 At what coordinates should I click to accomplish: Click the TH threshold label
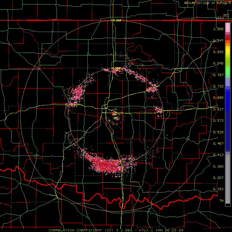point(221,201)
